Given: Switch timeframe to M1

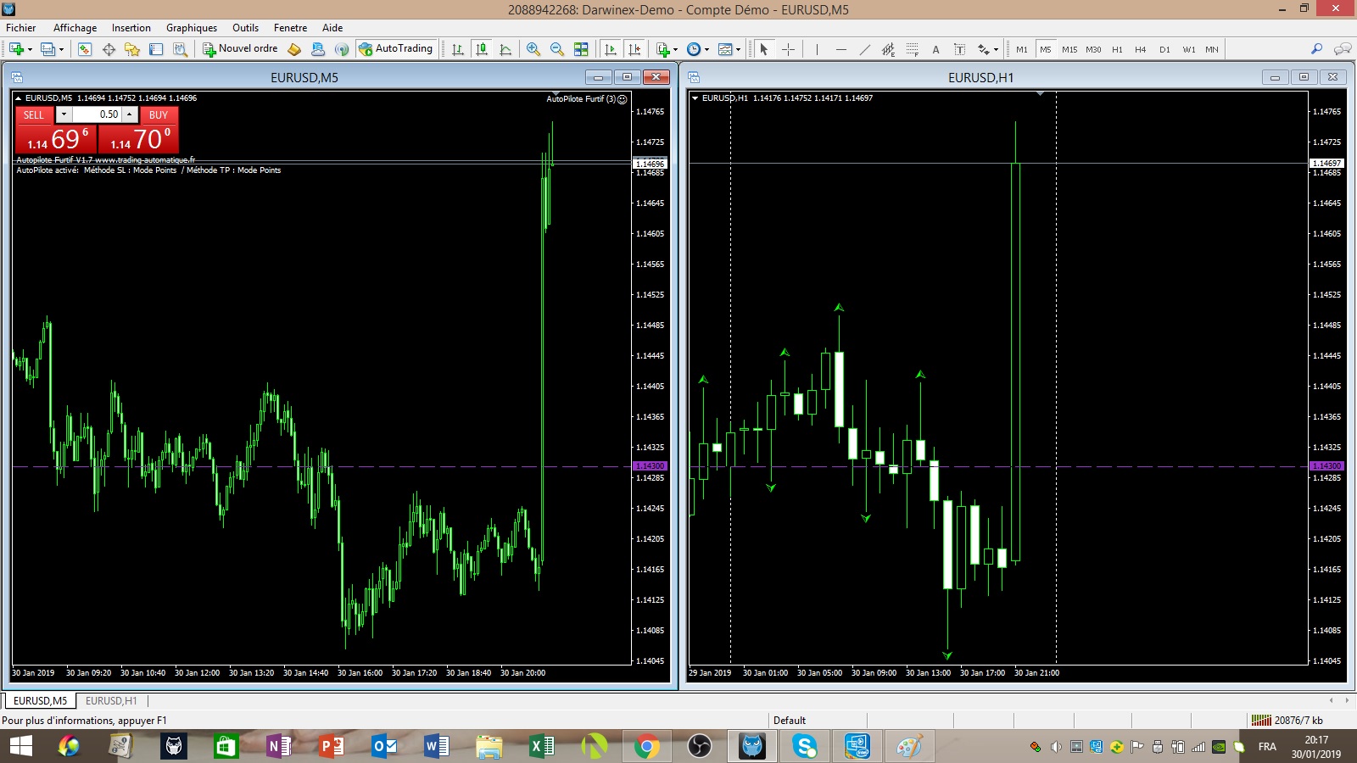Looking at the screenshot, I should (1022, 49).
